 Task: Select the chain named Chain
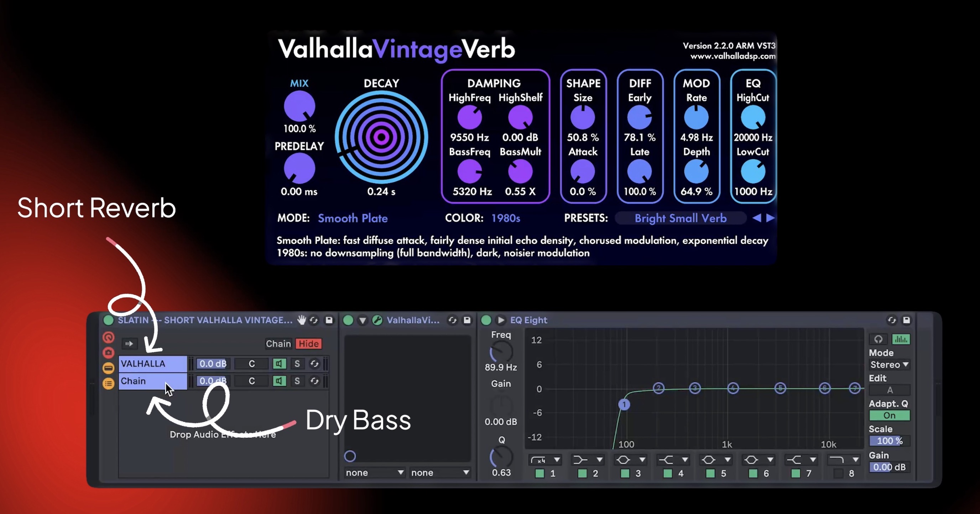[x=152, y=381]
